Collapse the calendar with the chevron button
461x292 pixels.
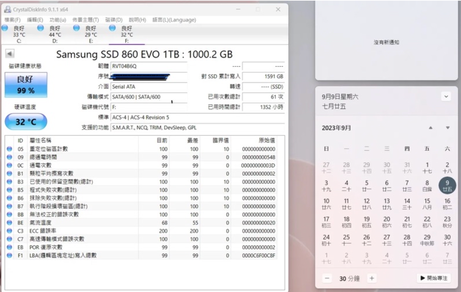tap(446, 97)
